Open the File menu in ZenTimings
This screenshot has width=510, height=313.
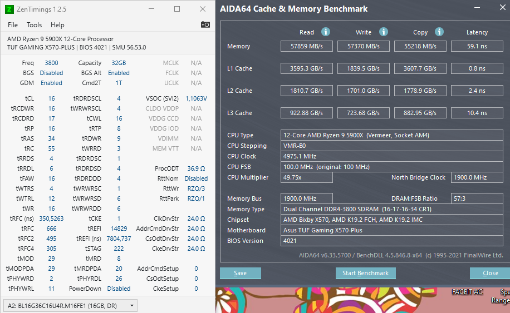[13, 25]
